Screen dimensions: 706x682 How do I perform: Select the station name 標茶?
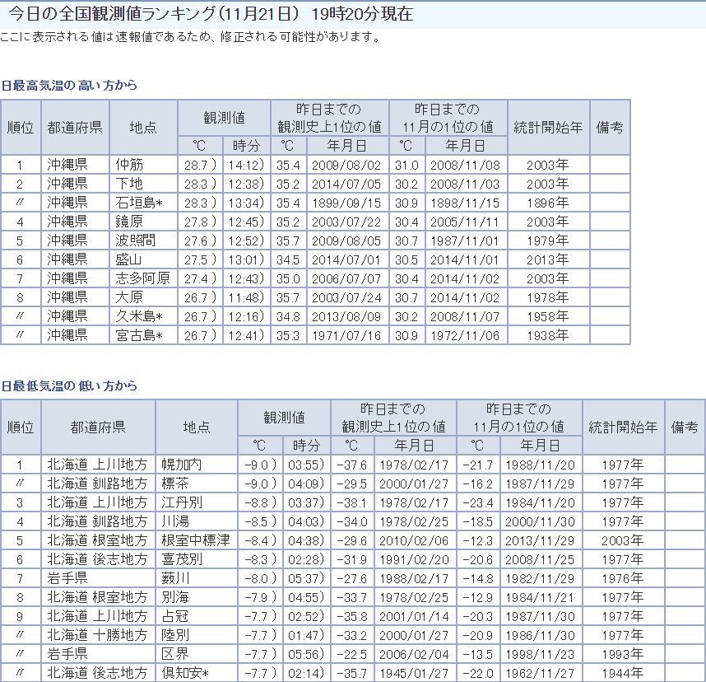tap(175, 483)
